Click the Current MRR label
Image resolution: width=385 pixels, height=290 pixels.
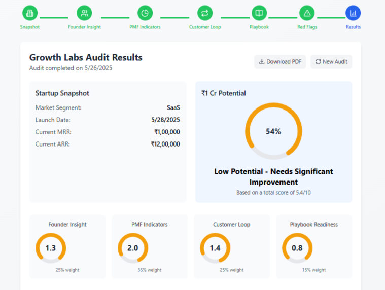pyautogui.click(x=53, y=132)
